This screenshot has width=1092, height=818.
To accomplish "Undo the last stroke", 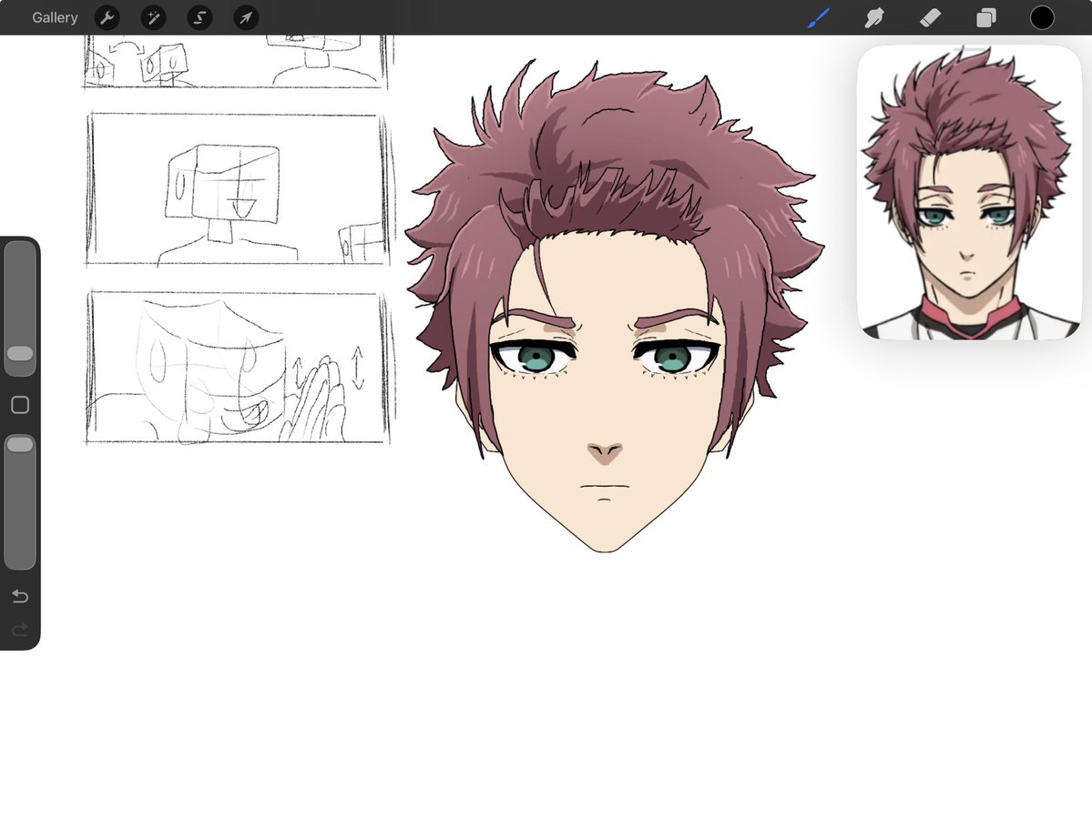I will (20, 596).
